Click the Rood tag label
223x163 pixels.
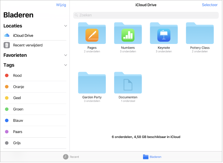coord(17,75)
